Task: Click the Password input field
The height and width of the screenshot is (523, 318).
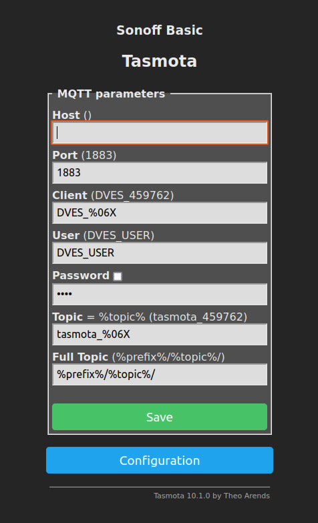Action: [x=160, y=294]
